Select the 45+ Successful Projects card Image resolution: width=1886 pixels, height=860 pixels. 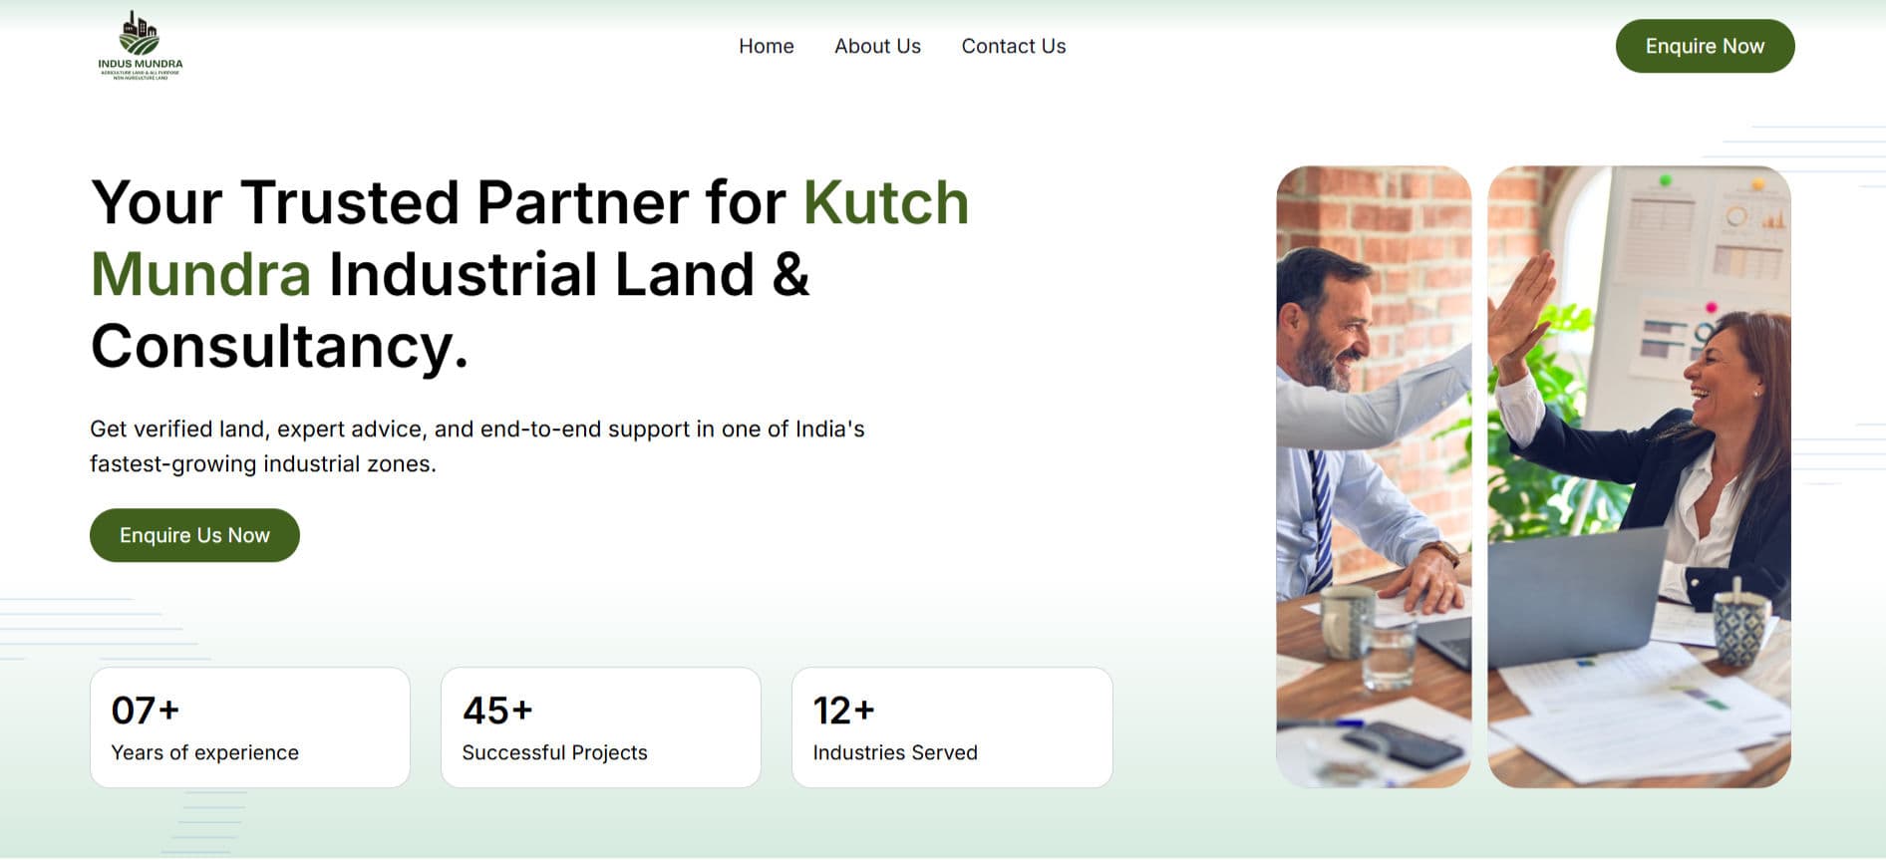(x=601, y=727)
